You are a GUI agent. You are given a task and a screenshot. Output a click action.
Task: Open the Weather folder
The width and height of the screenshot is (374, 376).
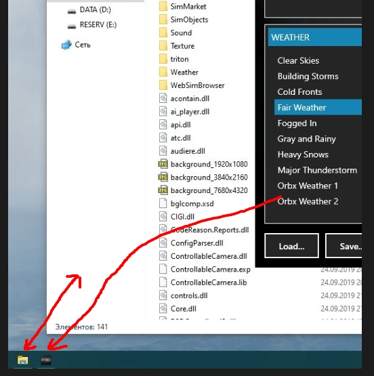pyautogui.click(x=184, y=72)
